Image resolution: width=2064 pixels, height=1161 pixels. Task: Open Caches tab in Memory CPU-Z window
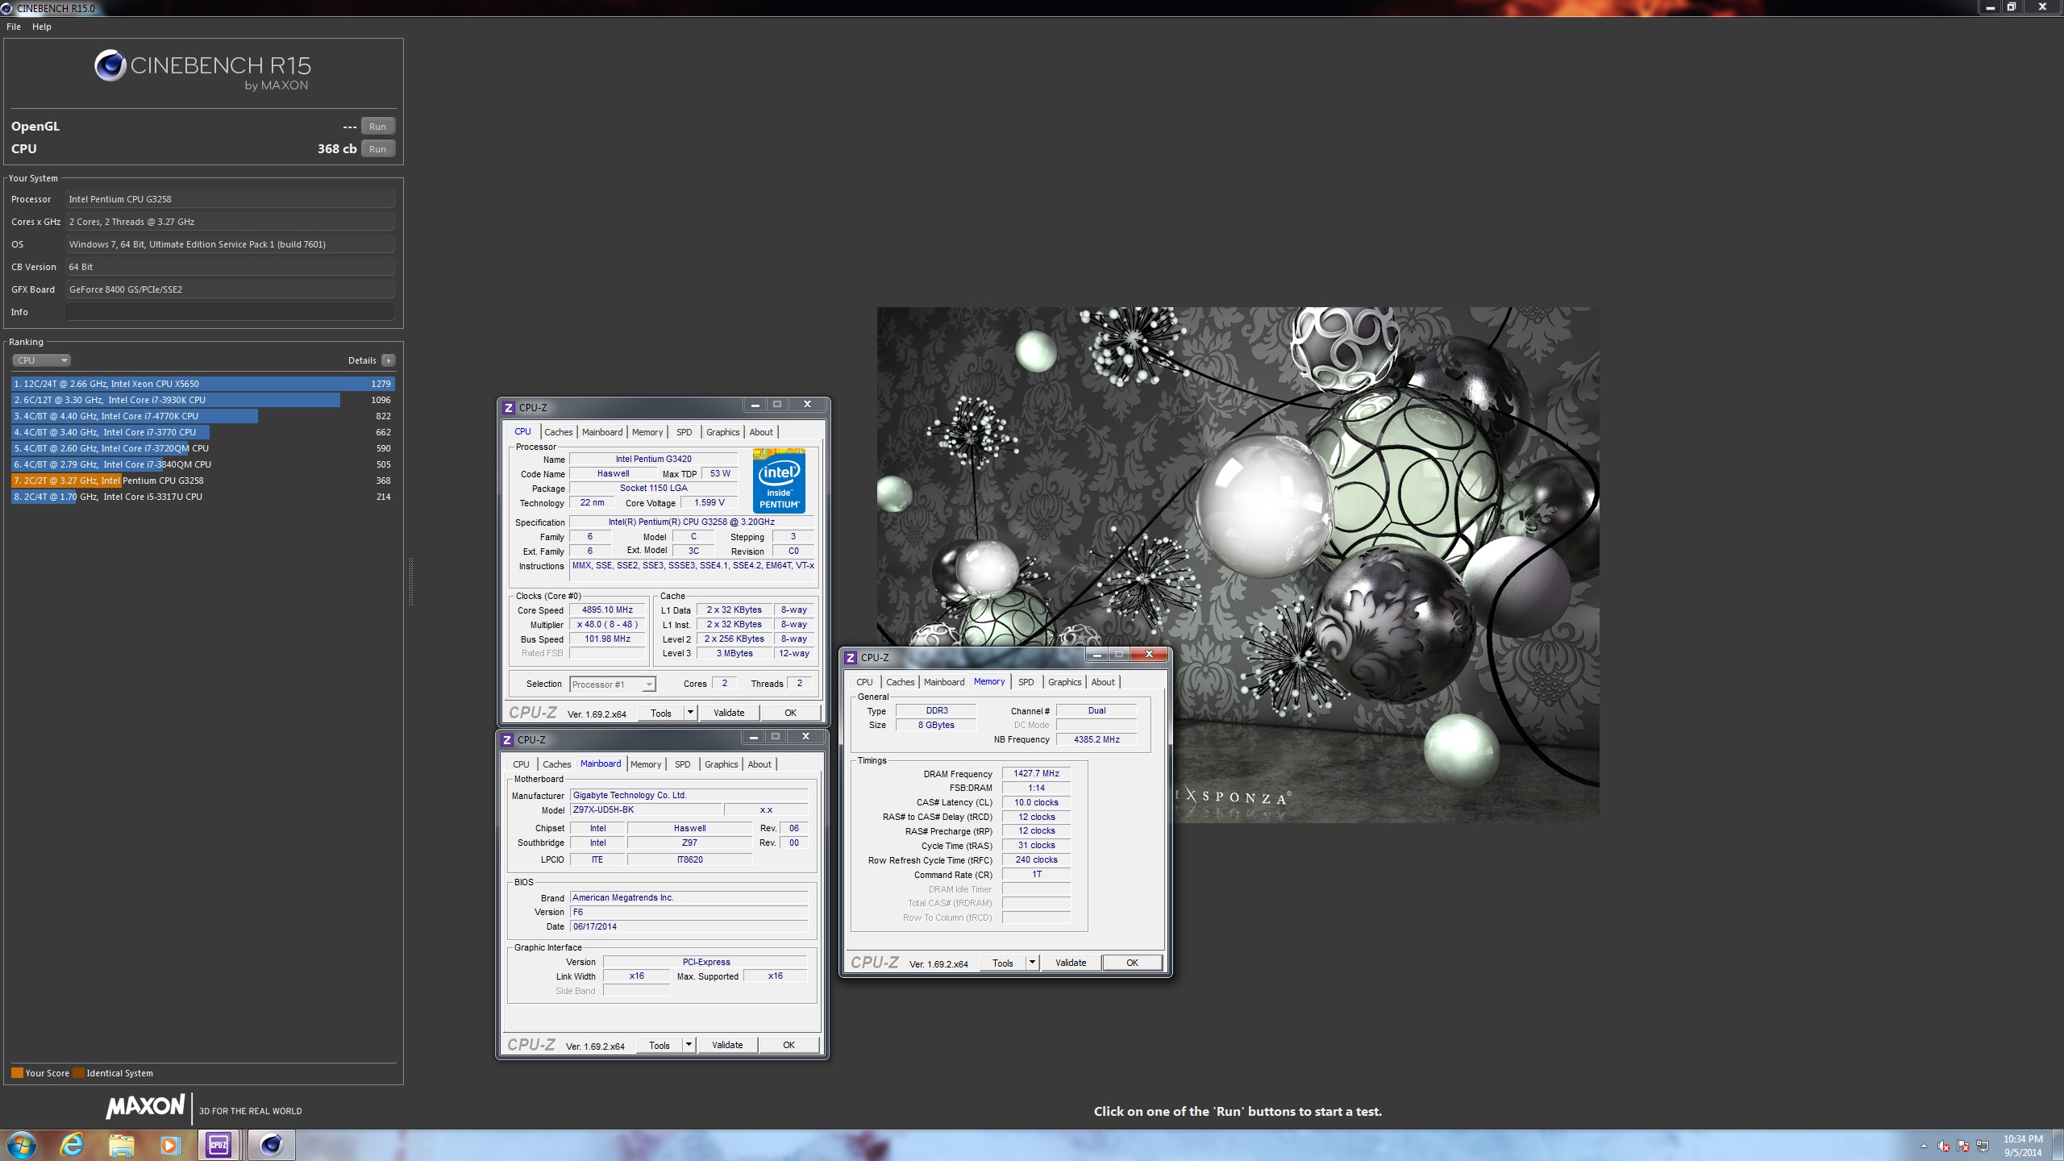click(x=900, y=682)
